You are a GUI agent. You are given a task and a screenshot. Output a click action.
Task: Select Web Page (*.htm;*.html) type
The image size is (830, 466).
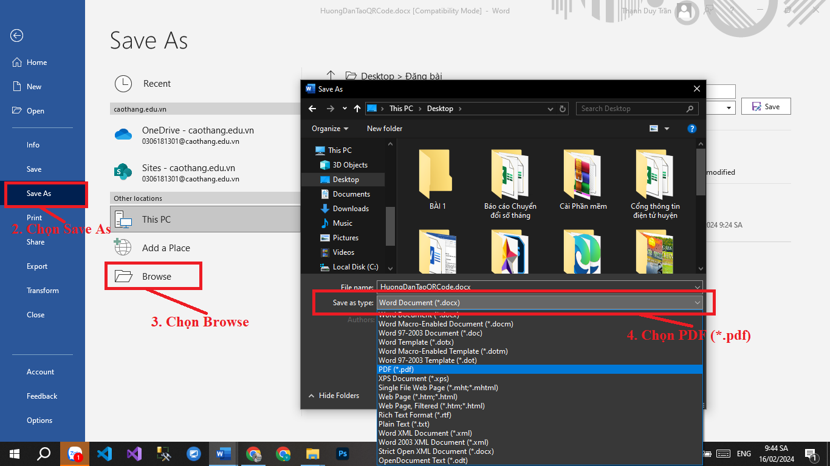point(540,397)
